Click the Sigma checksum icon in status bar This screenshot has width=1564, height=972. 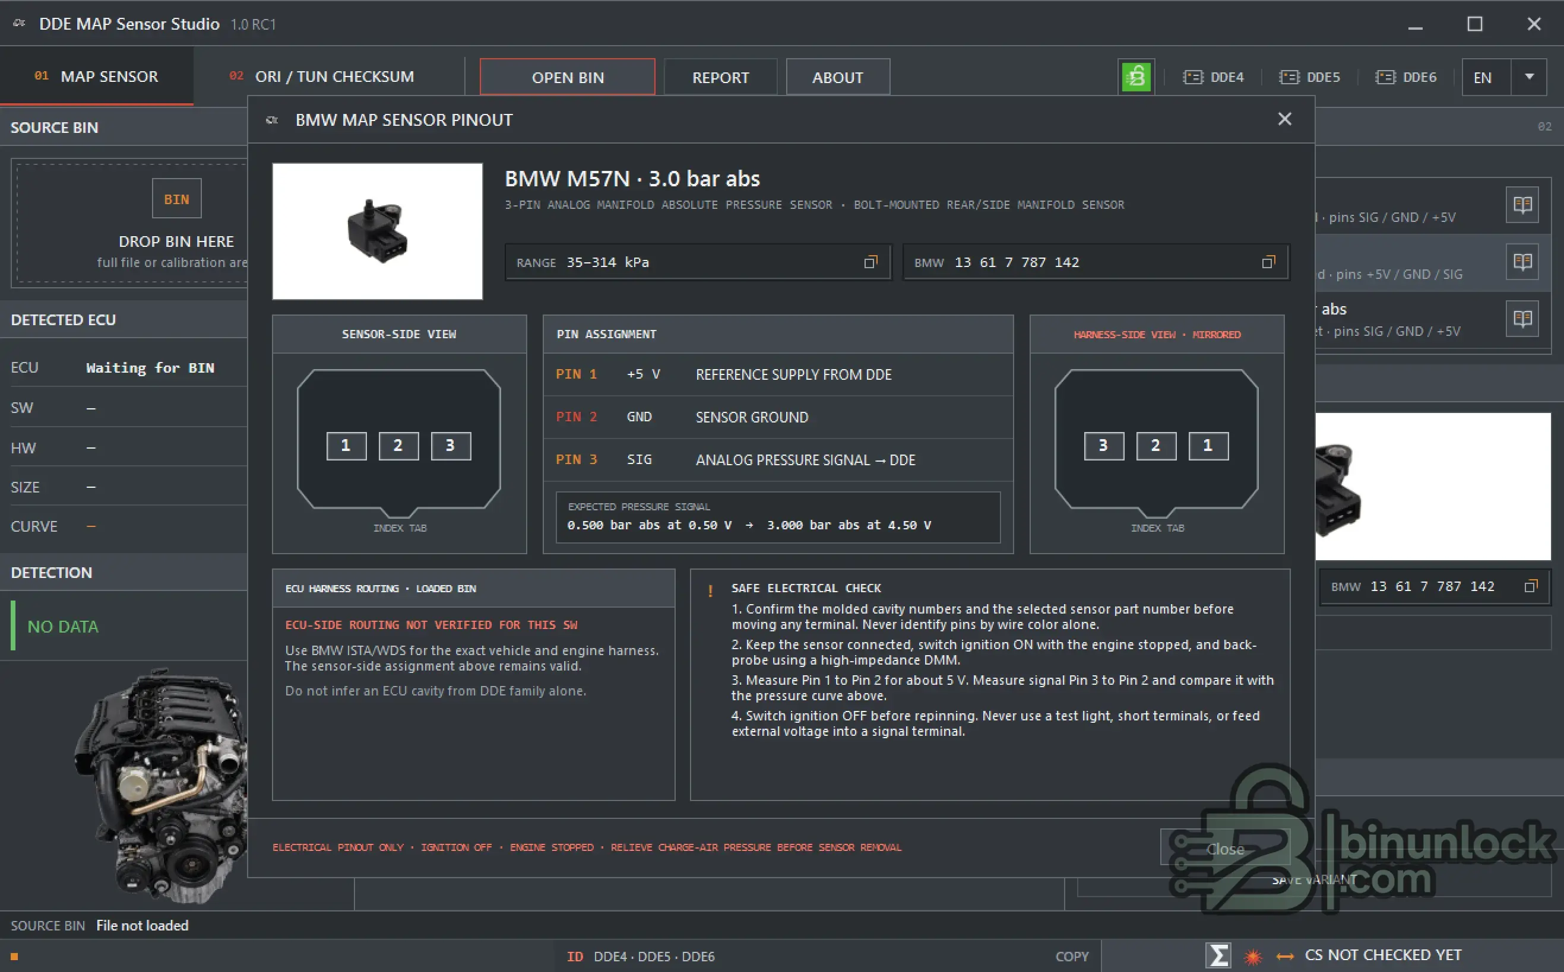coord(1218,955)
